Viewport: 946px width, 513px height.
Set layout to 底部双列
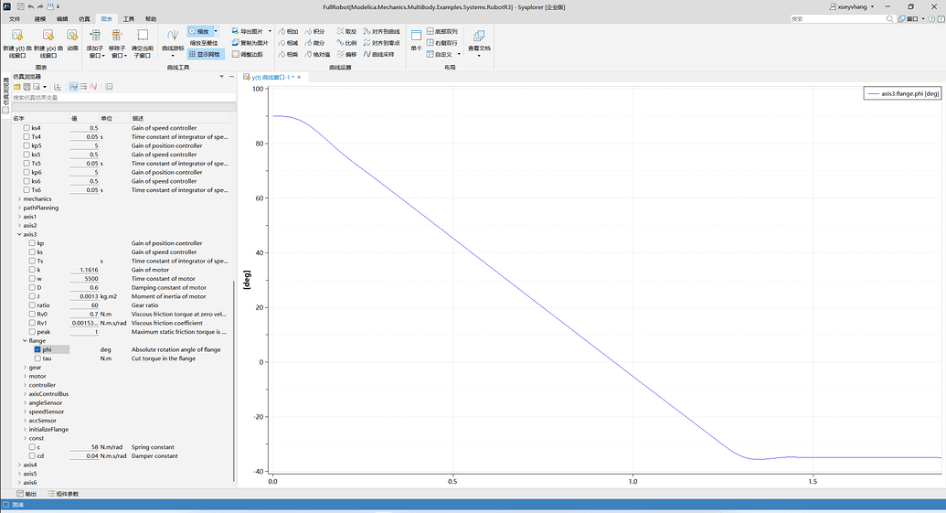click(442, 31)
